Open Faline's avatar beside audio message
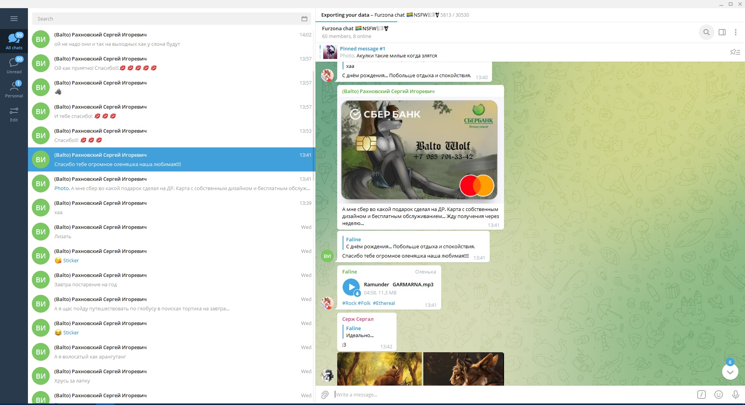This screenshot has height=405, width=745. 327,303
